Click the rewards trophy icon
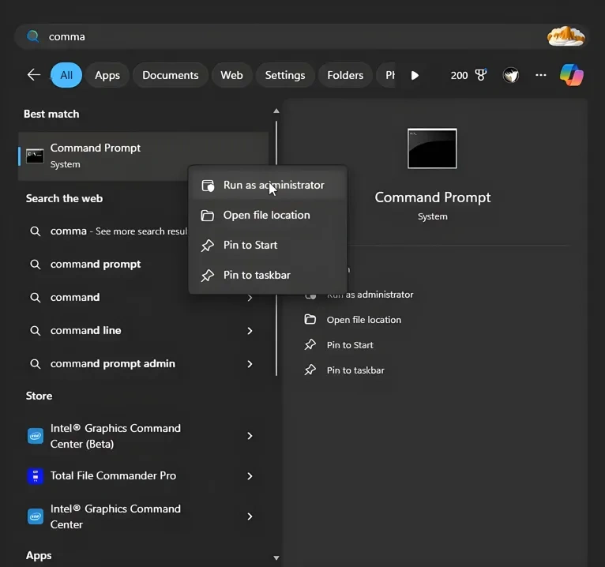This screenshot has height=567, width=605. pos(480,75)
